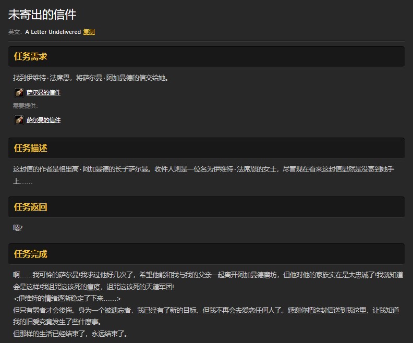This screenshot has height=343, width=413.
Task: Click the 需要提供: label
Action: (26, 106)
